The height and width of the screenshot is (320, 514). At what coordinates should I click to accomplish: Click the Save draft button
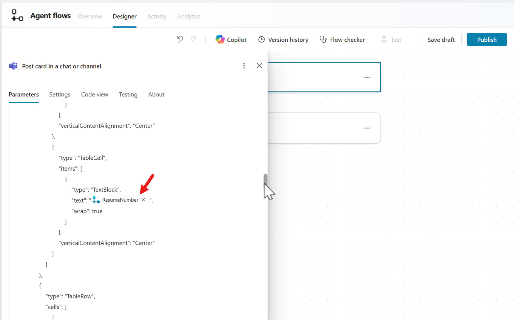[x=441, y=40]
